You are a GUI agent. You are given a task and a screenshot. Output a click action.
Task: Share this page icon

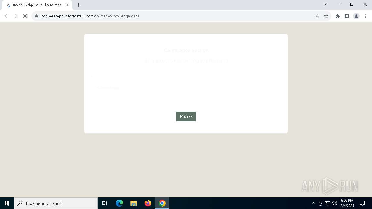click(x=317, y=16)
